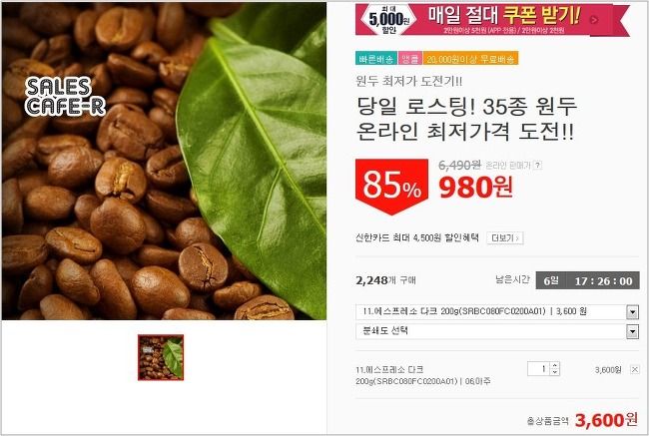Image resolution: width=649 pixels, height=436 pixels.
Task: Click the 5,000원 할인 coupon badge
Action: coord(388,19)
